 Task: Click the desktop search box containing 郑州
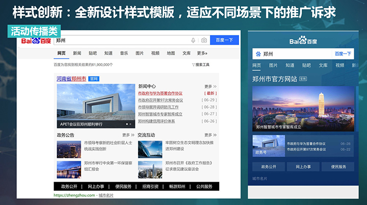click(122, 40)
